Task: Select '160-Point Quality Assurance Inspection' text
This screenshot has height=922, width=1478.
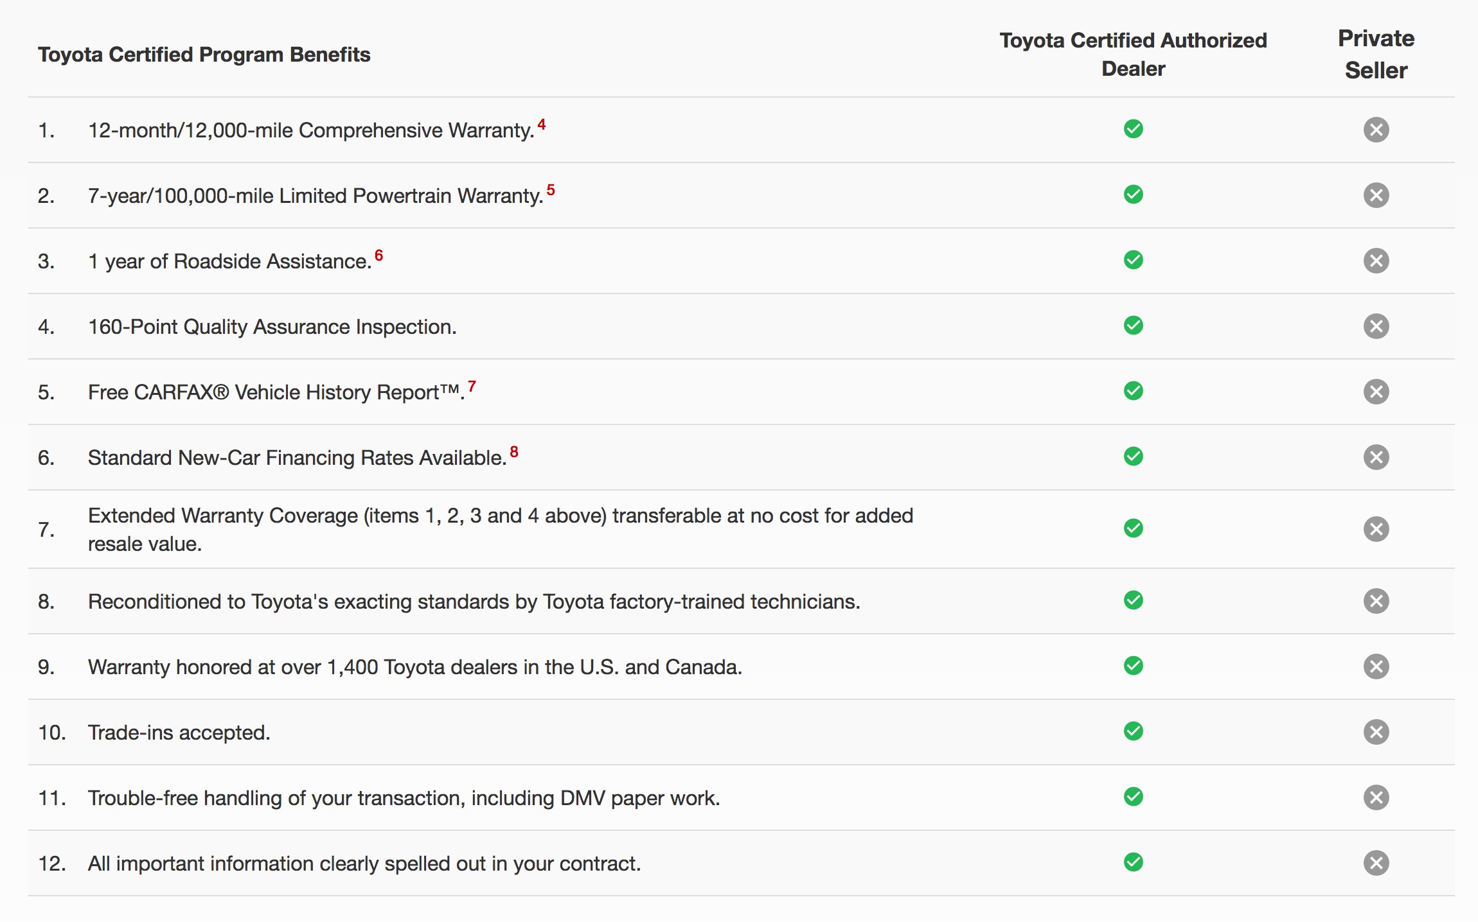Action: 272,327
